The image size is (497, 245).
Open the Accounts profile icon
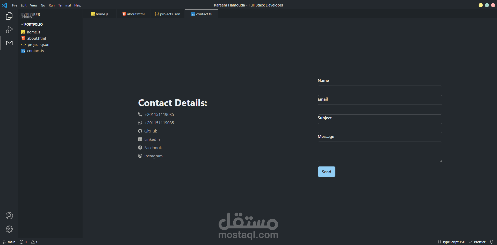coord(9,216)
